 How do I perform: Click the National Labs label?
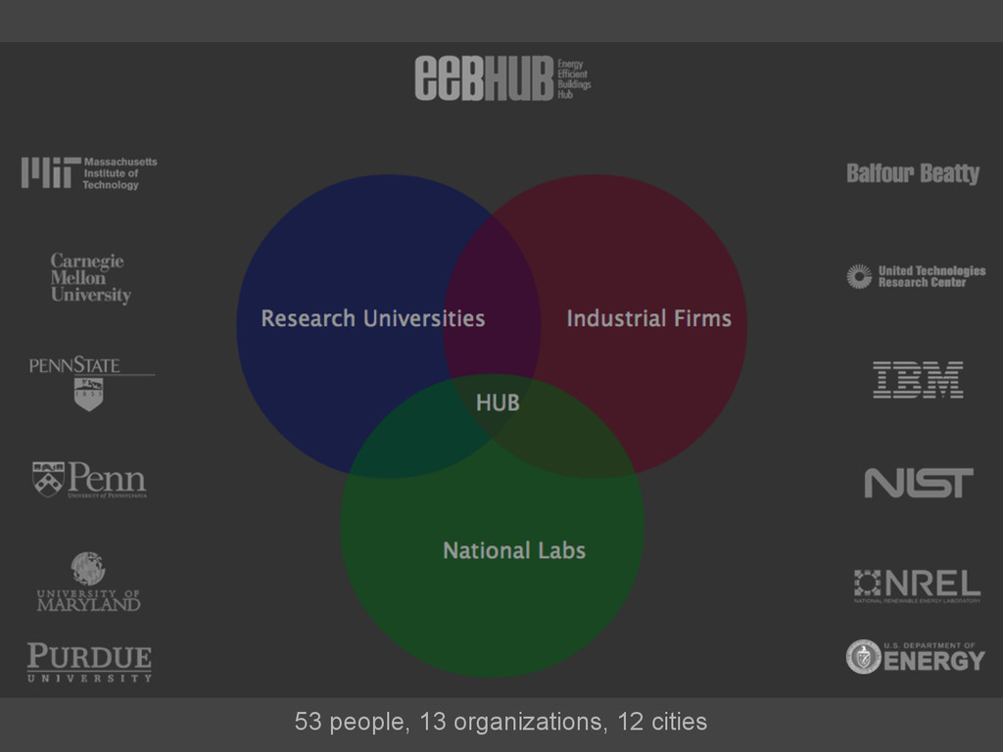[x=514, y=550]
